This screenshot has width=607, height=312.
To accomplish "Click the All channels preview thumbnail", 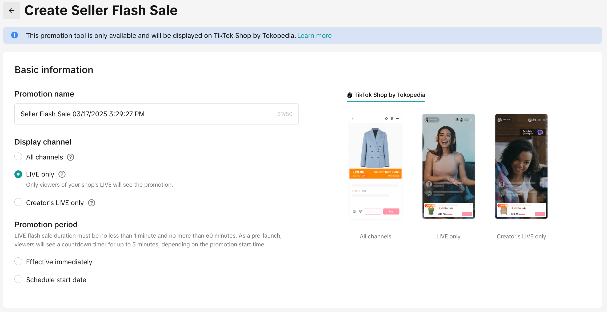I will [x=375, y=166].
